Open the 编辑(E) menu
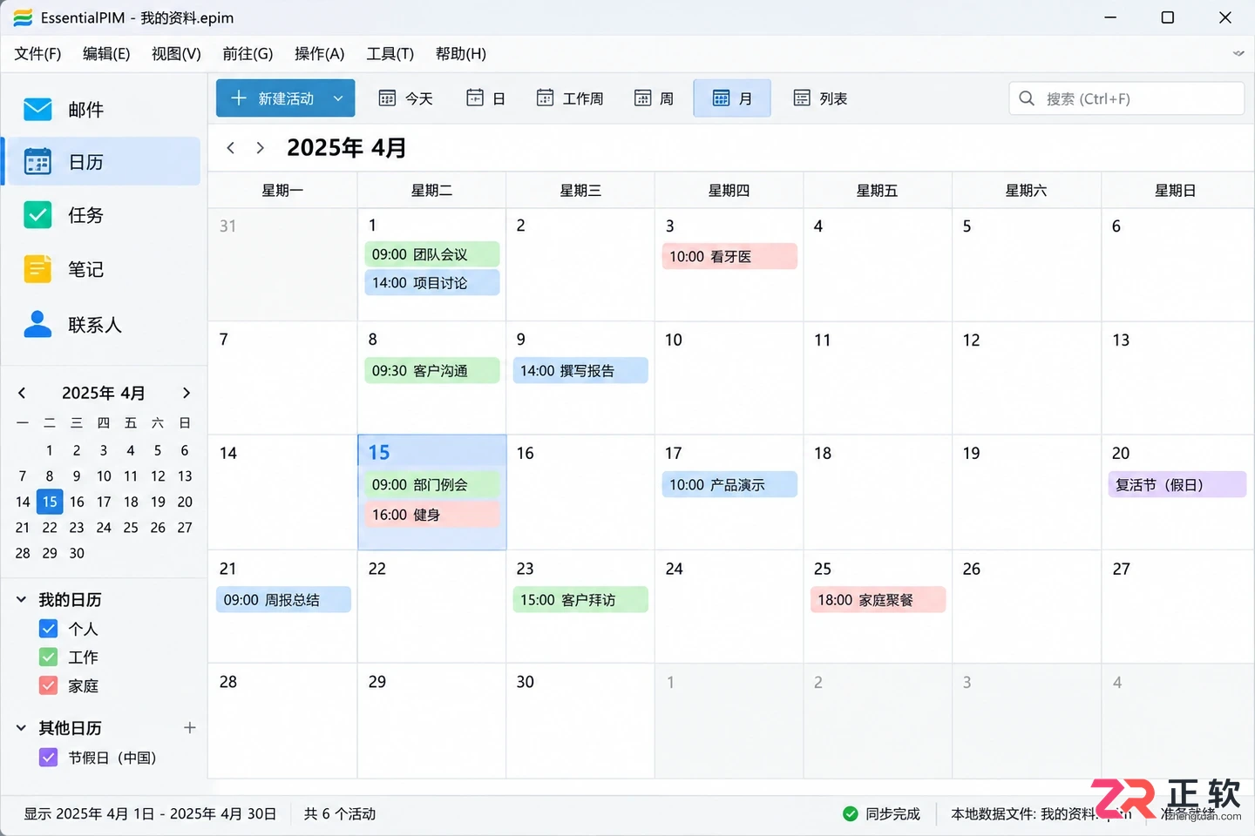The height and width of the screenshot is (836, 1255). click(x=106, y=54)
